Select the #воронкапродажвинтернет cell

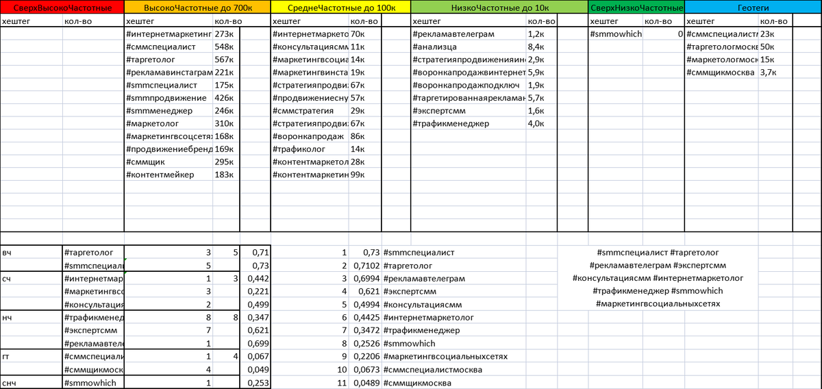click(x=469, y=72)
